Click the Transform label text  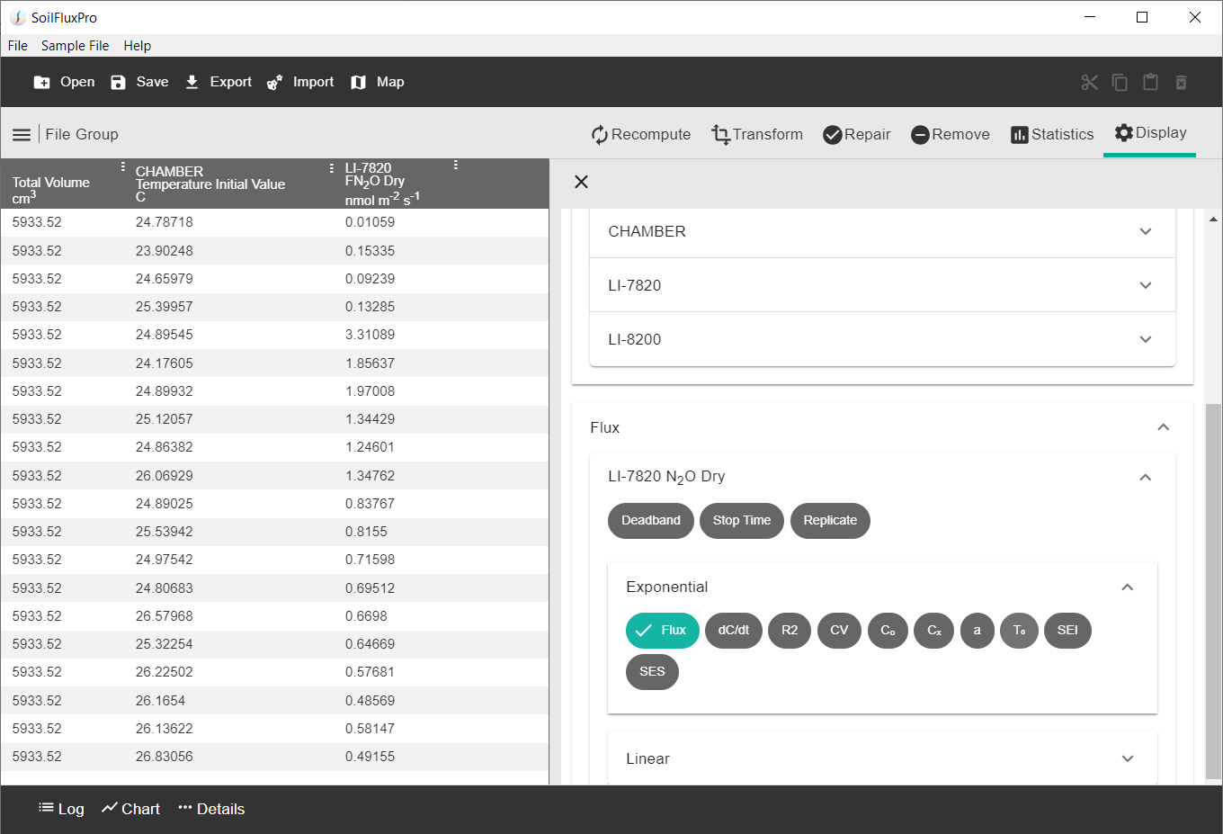767,134
